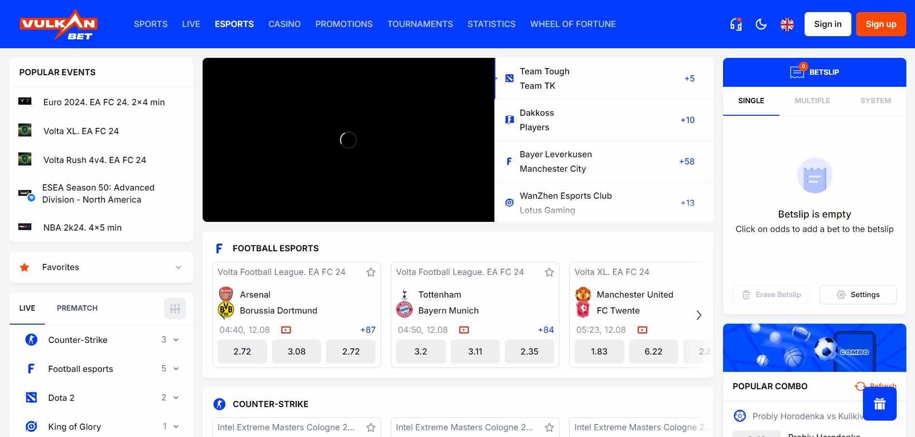This screenshot has width=915, height=437.
Task: Select ESPORTS in top navigation
Action: tap(234, 24)
